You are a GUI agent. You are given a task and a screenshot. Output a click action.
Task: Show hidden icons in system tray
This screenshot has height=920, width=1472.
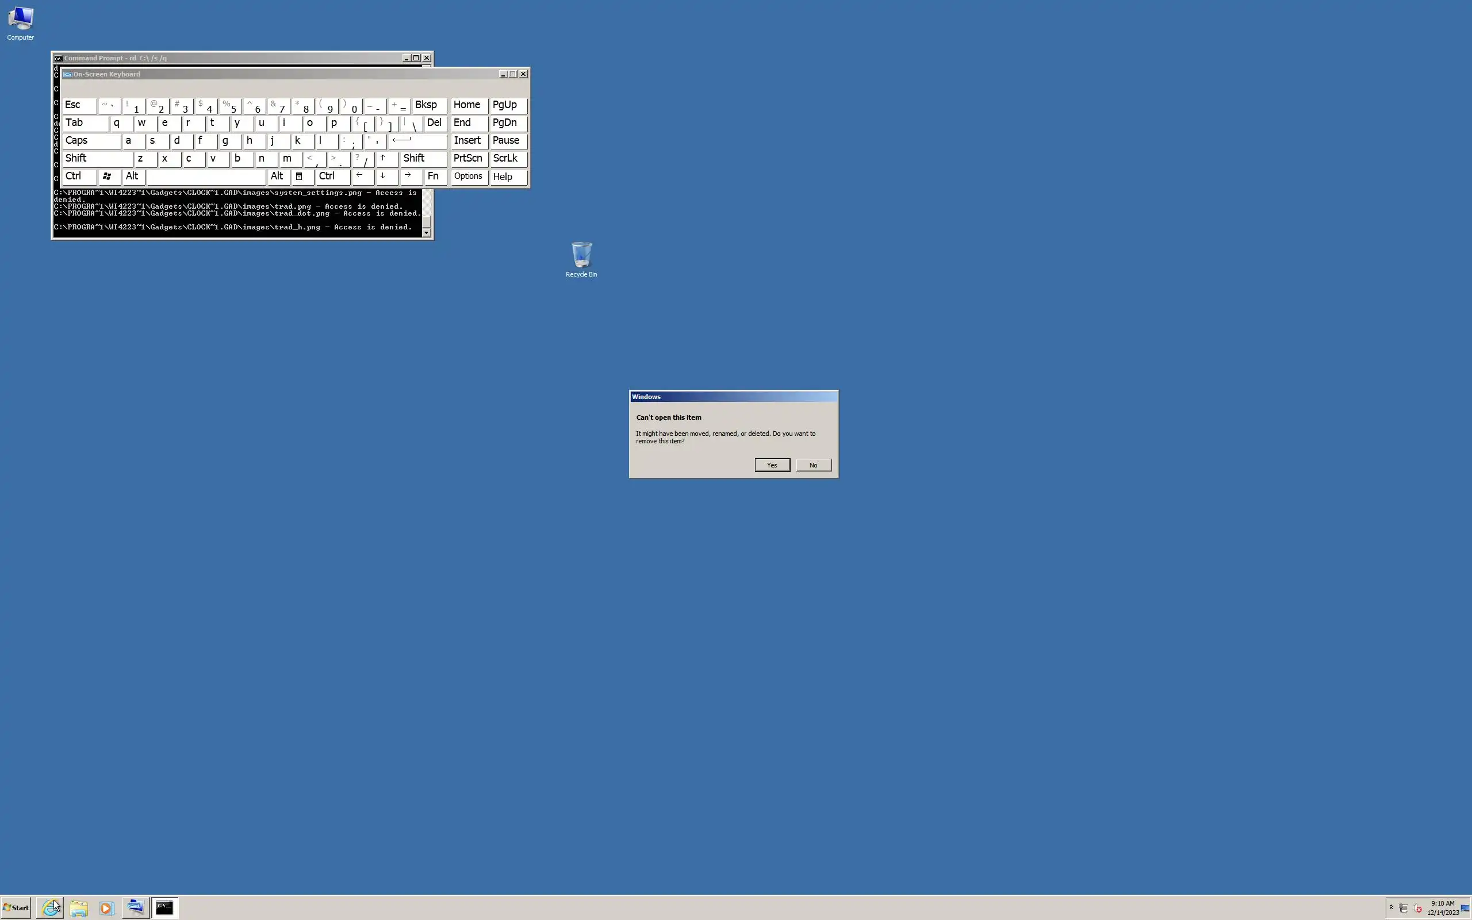click(1390, 907)
